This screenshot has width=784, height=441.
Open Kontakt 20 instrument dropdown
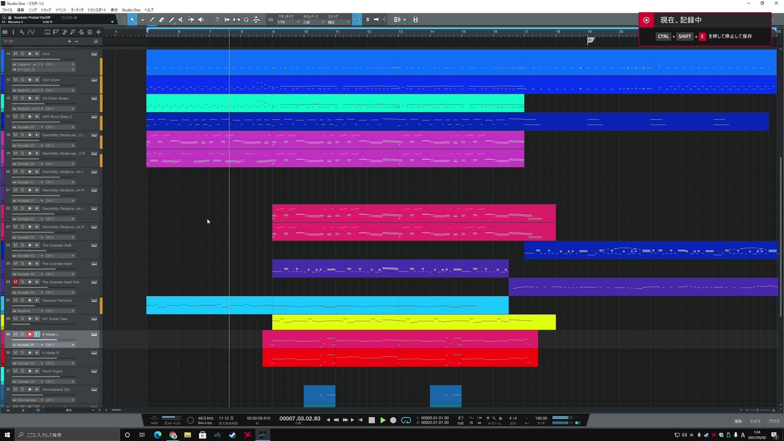(28, 127)
